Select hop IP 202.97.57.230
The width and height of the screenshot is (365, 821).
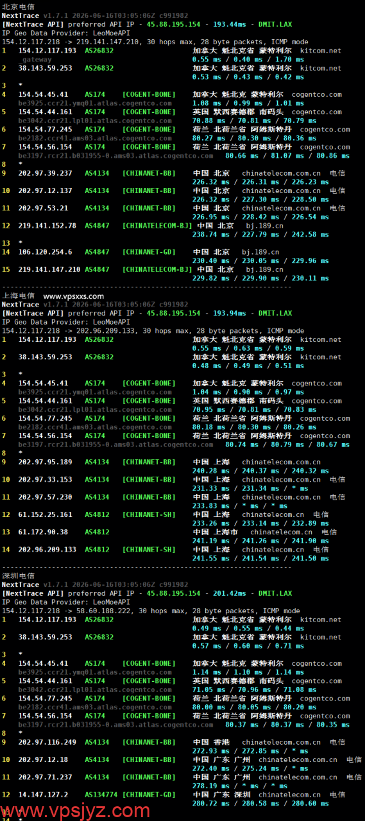(x=46, y=496)
